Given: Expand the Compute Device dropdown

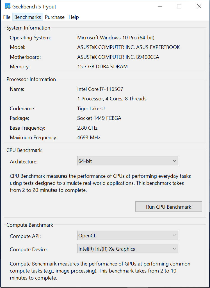Looking at the screenshot, I should tap(127, 249).
